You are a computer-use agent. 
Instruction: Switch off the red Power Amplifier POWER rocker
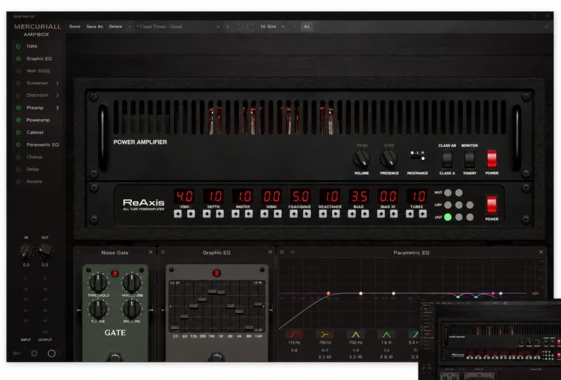pos(492,159)
